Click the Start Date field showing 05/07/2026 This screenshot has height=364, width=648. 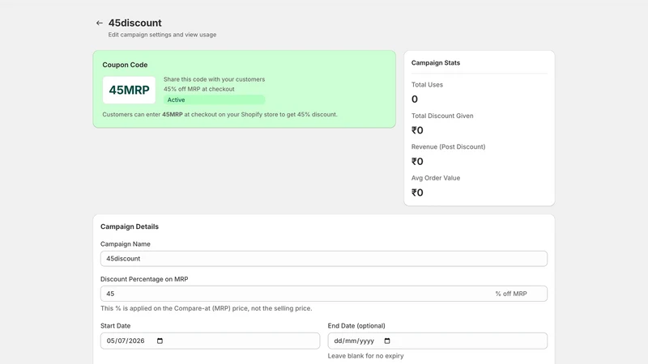(210, 341)
